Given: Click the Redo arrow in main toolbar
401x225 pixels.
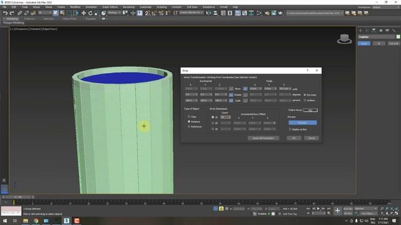Looking at the screenshot, I should 12,13.
